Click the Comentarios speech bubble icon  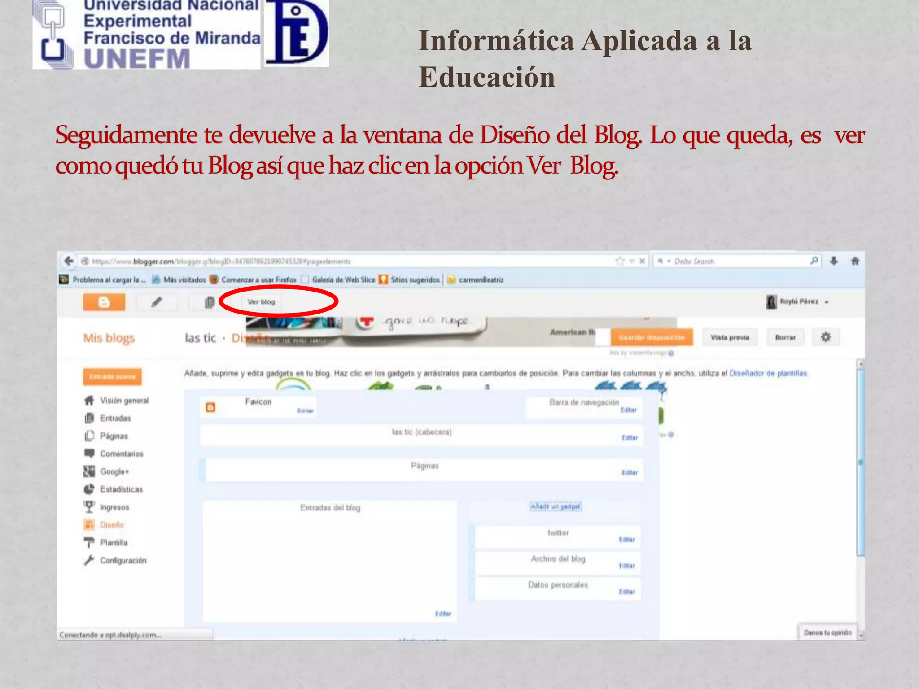pos(89,453)
